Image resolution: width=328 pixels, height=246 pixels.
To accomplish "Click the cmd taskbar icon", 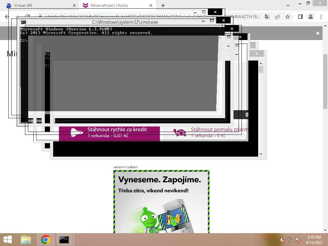I will coord(64,240).
